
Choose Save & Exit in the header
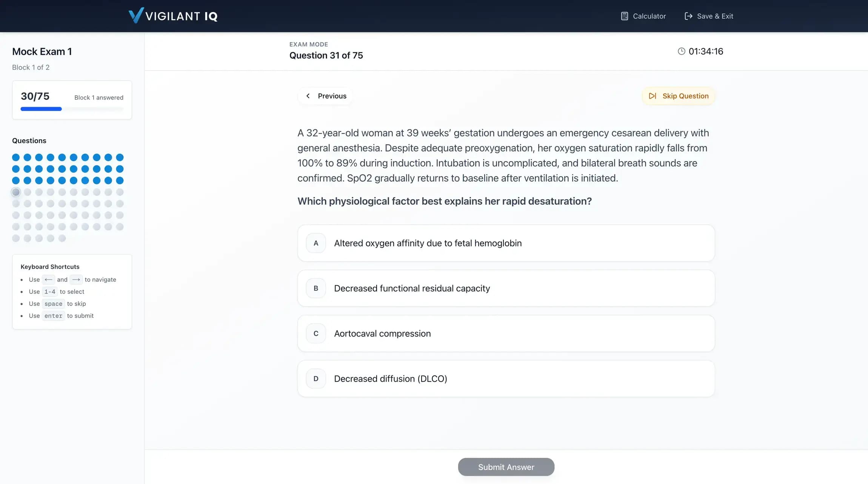tap(708, 16)
